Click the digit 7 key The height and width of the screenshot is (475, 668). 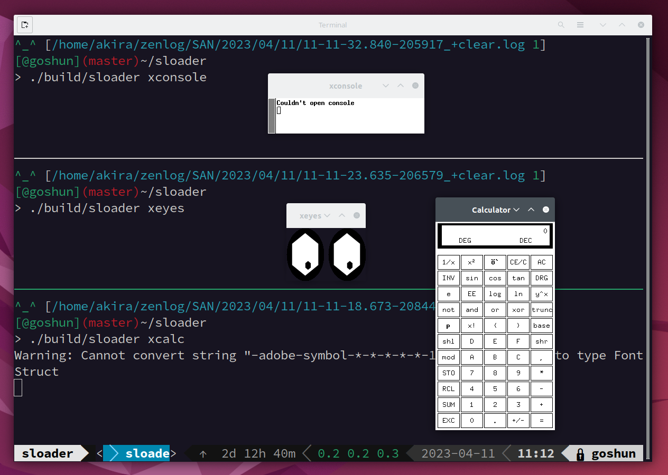click(x=472, y=373)
